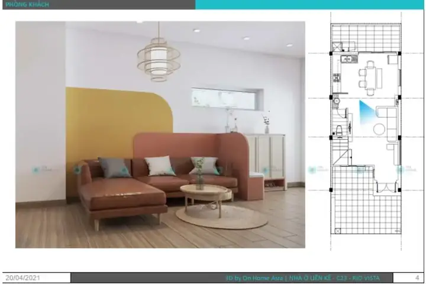Screen dimensions: 426x284
Task: Click the L-shaped sofa symbol on floor plan
Action: (x=387, y=124)
